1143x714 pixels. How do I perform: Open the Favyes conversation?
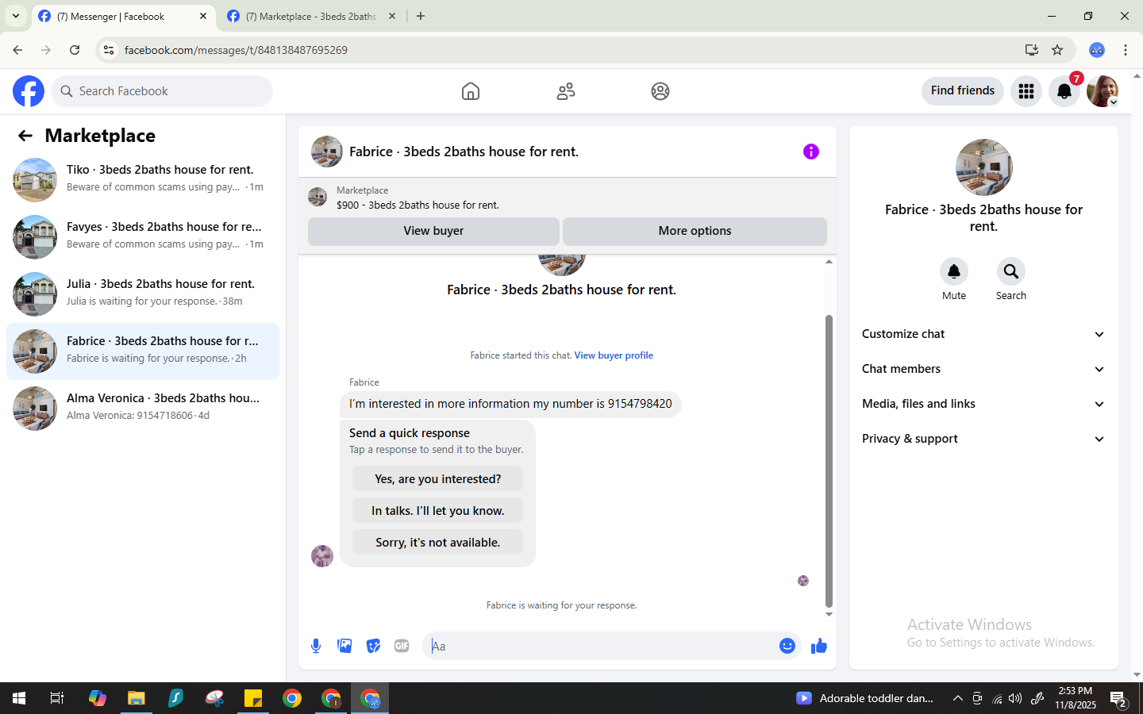pyautogui.click(x=143, y=237)
